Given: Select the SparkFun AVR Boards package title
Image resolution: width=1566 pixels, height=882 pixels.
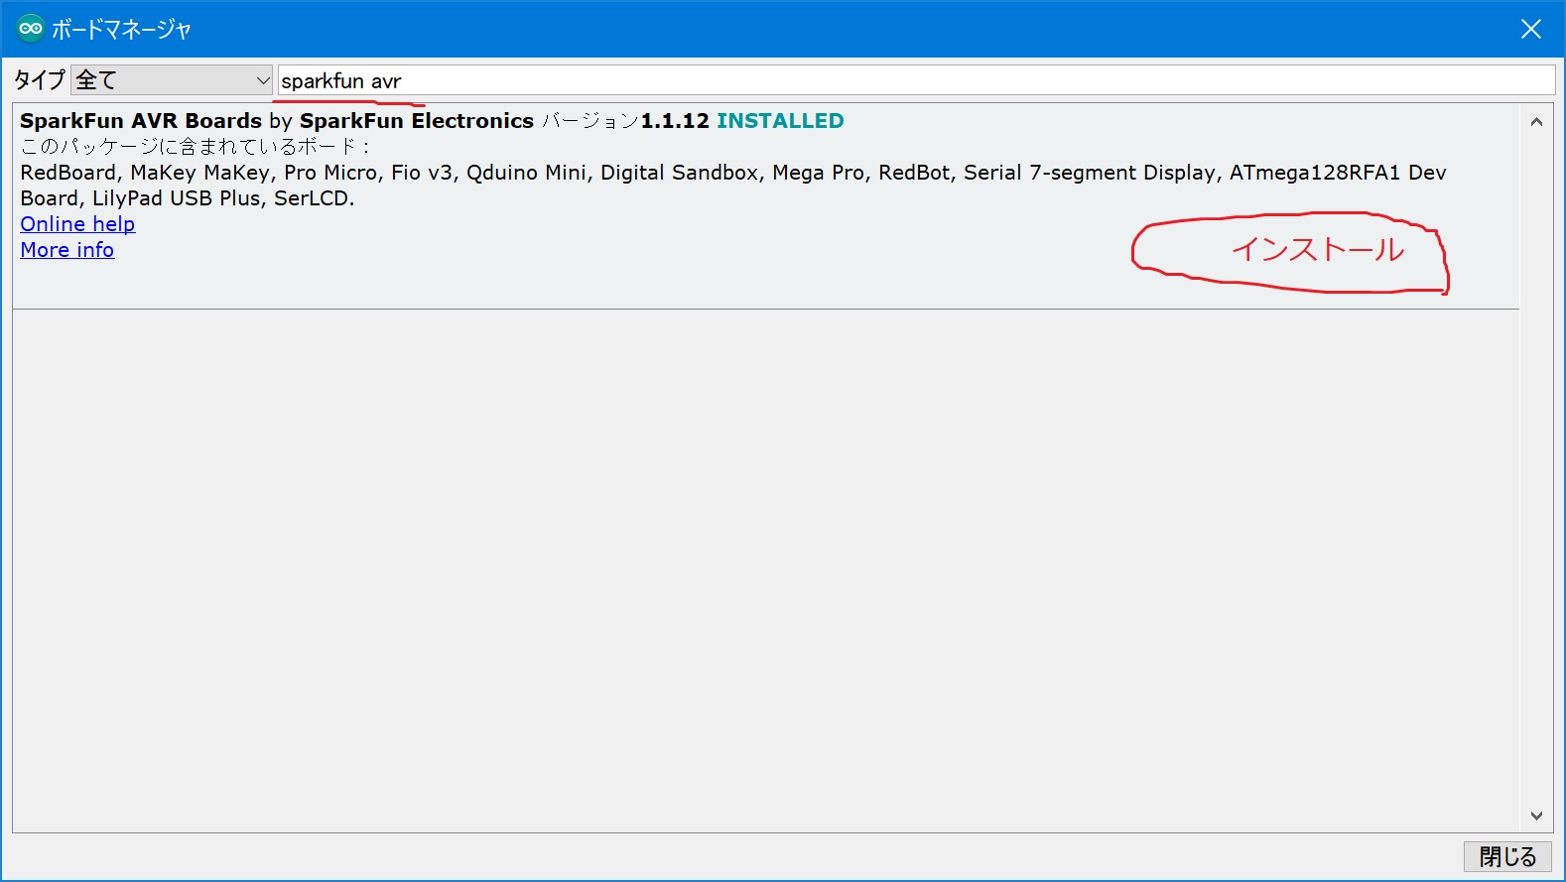Looking at the screenshot, I should tap(141, 121).
